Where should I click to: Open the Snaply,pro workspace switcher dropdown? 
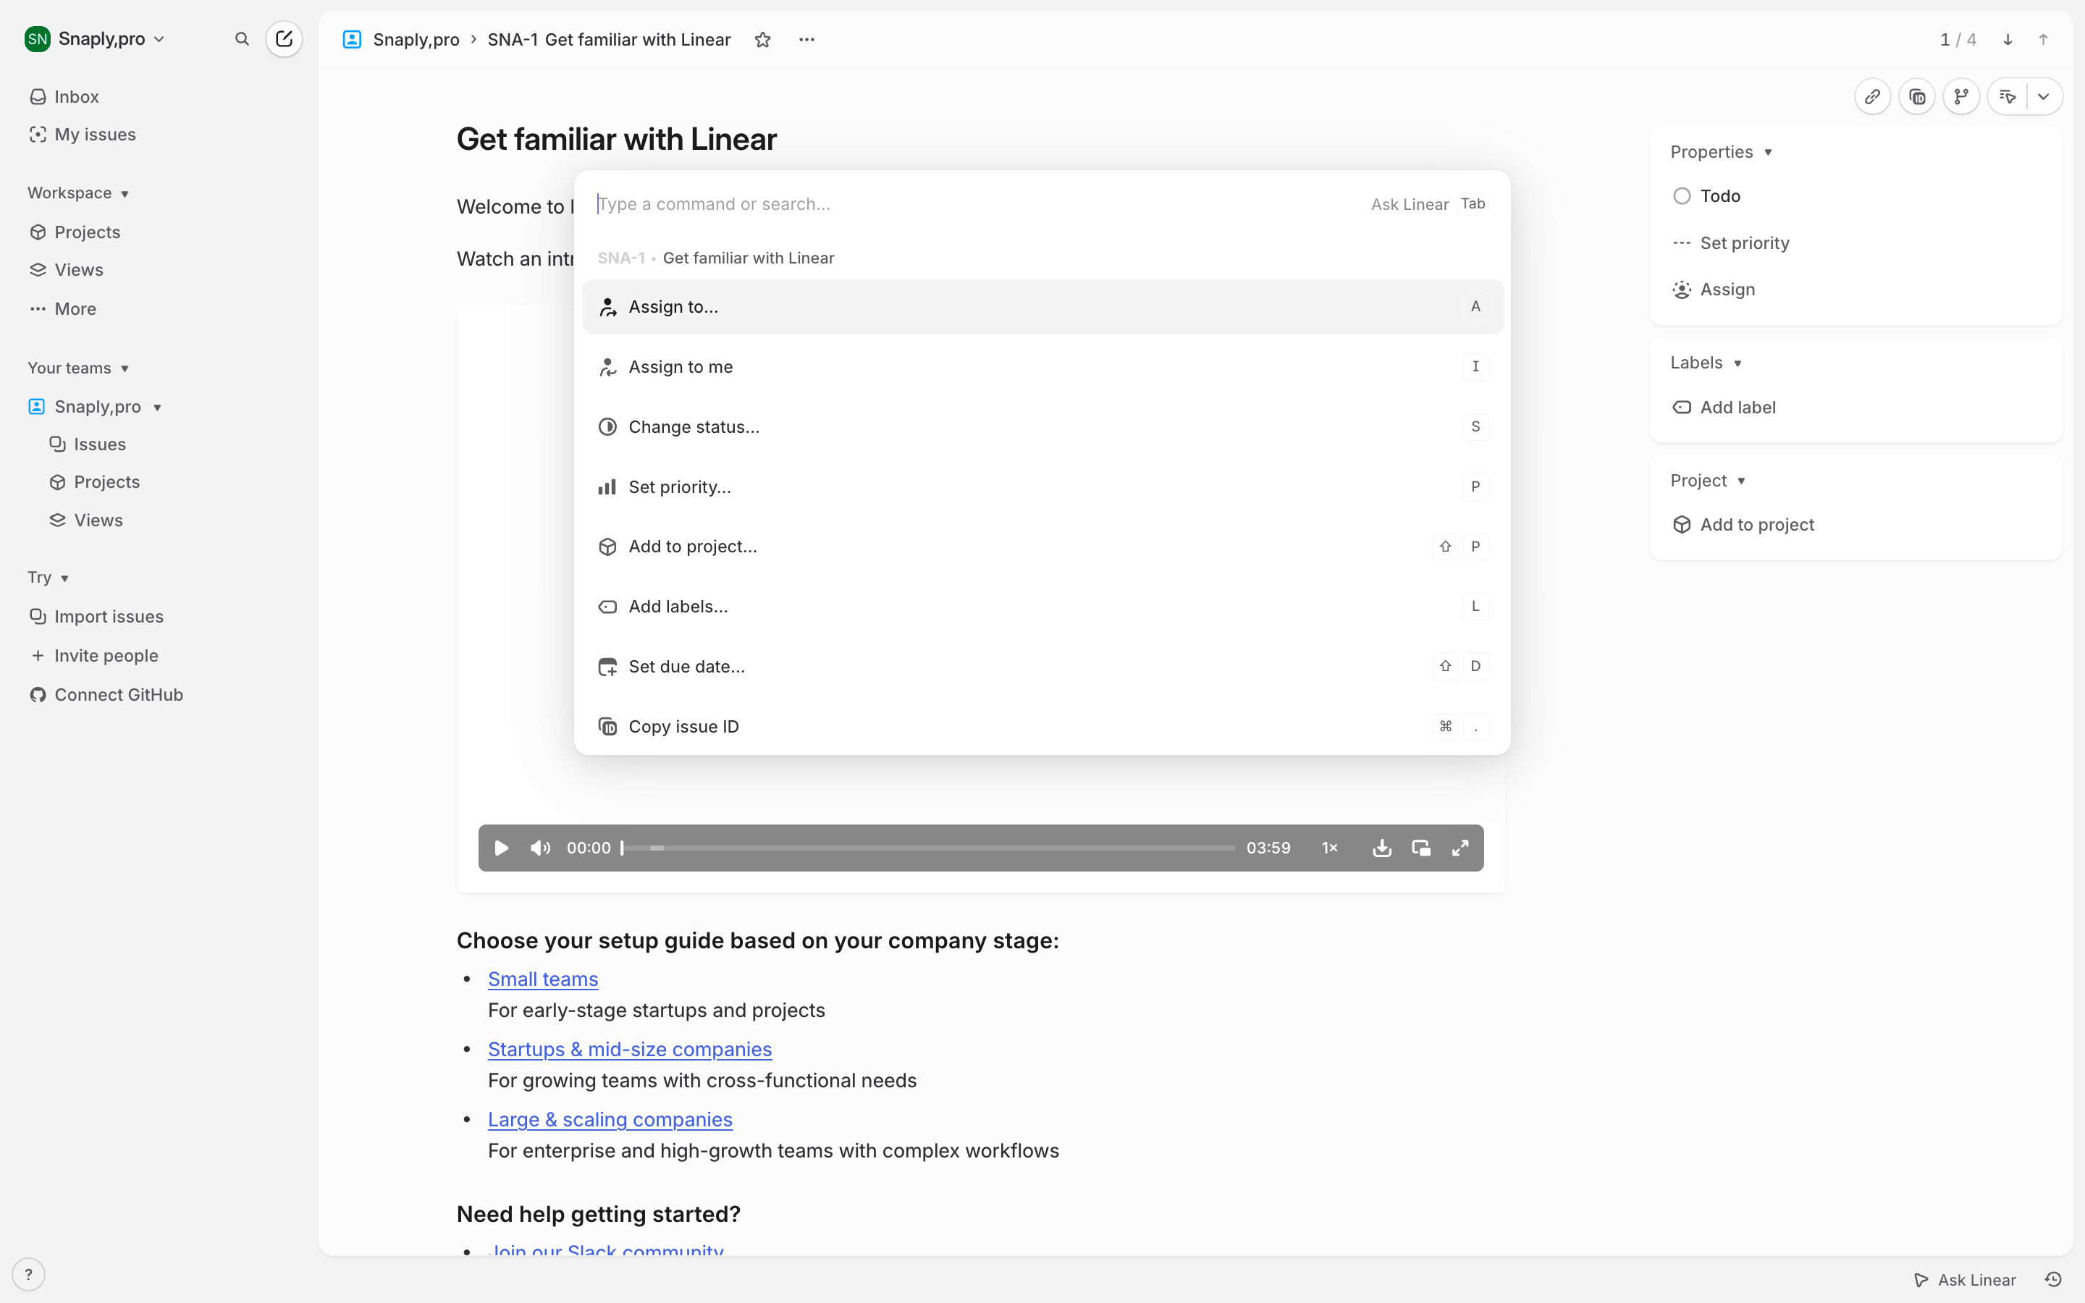pyautogui.click(x=95, y=39)
